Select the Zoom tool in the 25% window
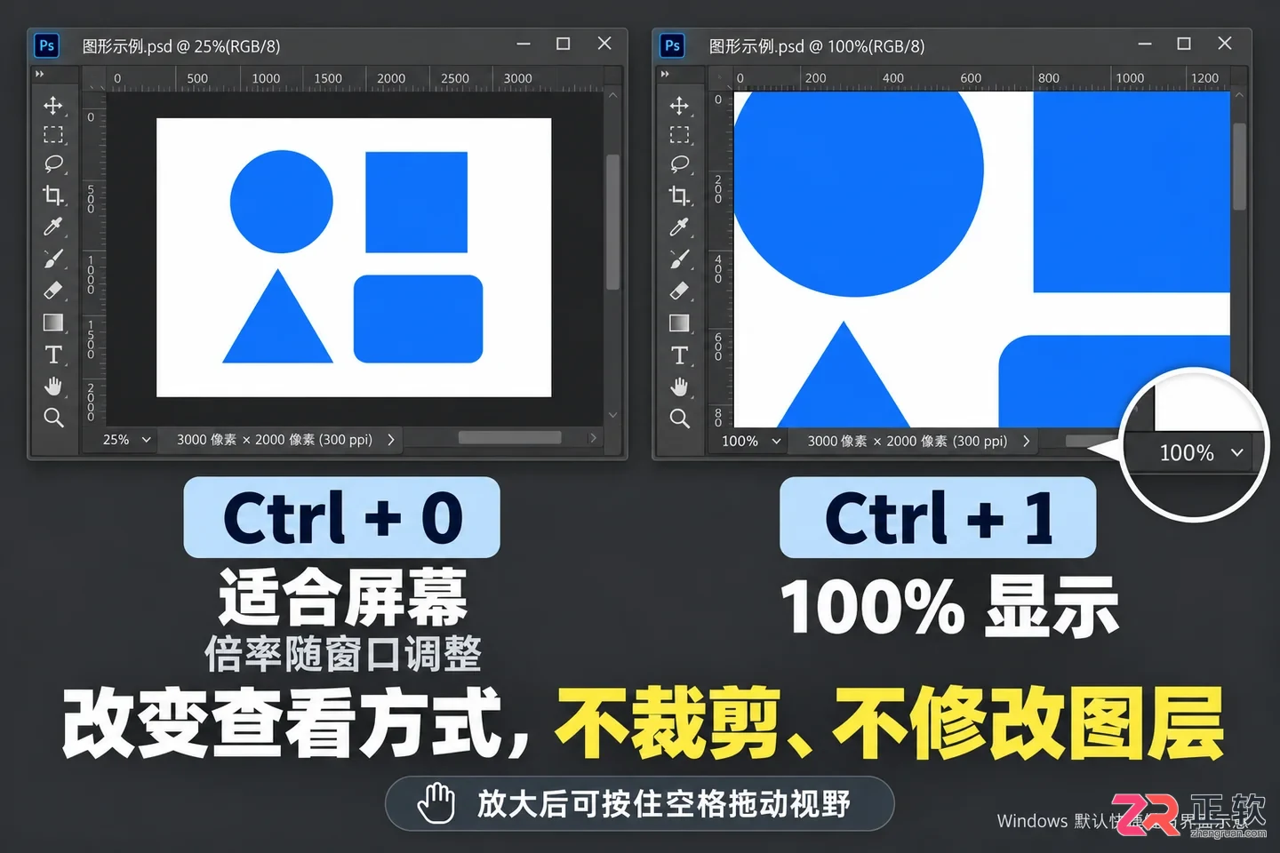The height and width of the screenshot is (853, 1280). pos(53,418)
